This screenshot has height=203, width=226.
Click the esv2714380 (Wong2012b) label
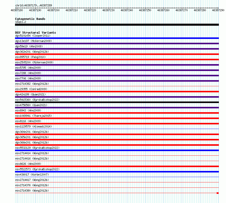pyautogui.click(x=32, y=191)
